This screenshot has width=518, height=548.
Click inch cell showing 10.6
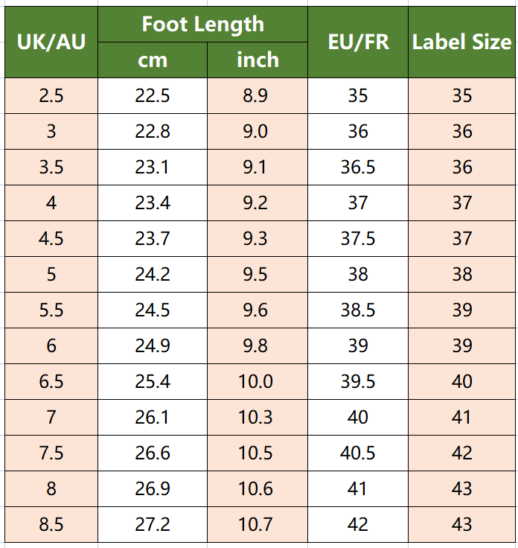pyautogui.click(x=258, y=489)
